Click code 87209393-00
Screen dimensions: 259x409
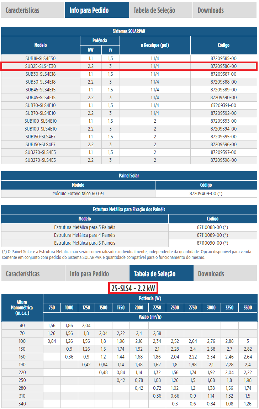click(223, 121)
